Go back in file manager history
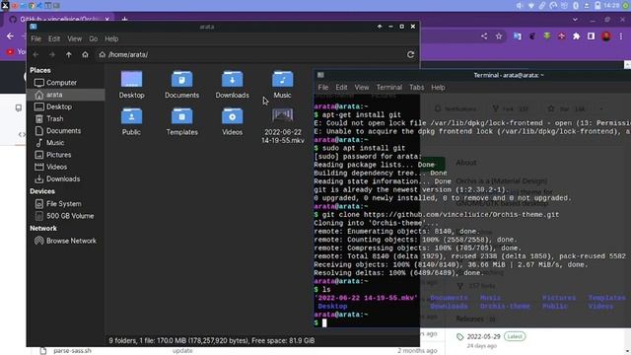The width and height of the screenshot is (631, 355). coord(35,54)
